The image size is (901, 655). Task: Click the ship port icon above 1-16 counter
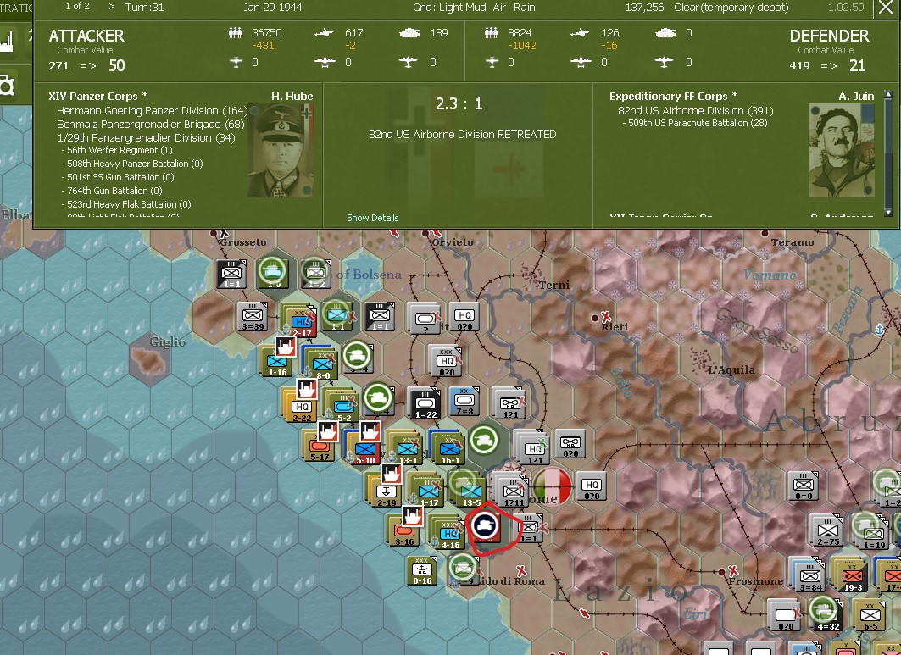[x=285, y=347]
